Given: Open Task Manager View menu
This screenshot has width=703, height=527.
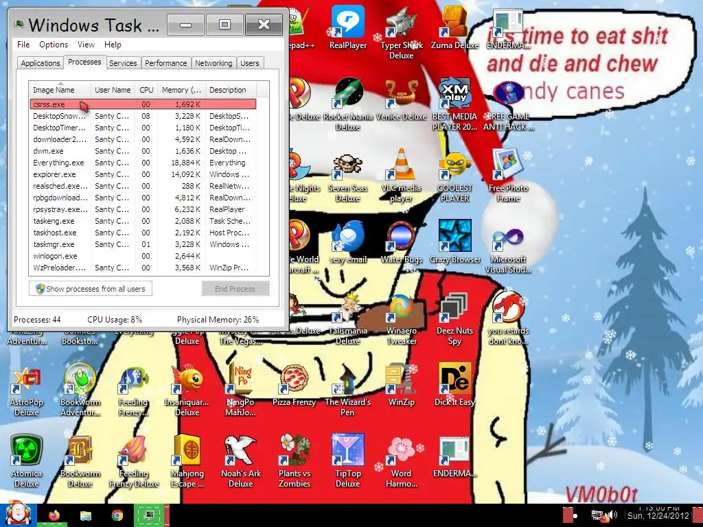Looking at the screenshot, I should pos(86,45).
